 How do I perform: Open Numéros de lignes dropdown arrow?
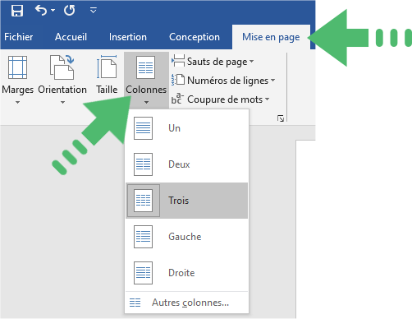coord(272,81)
